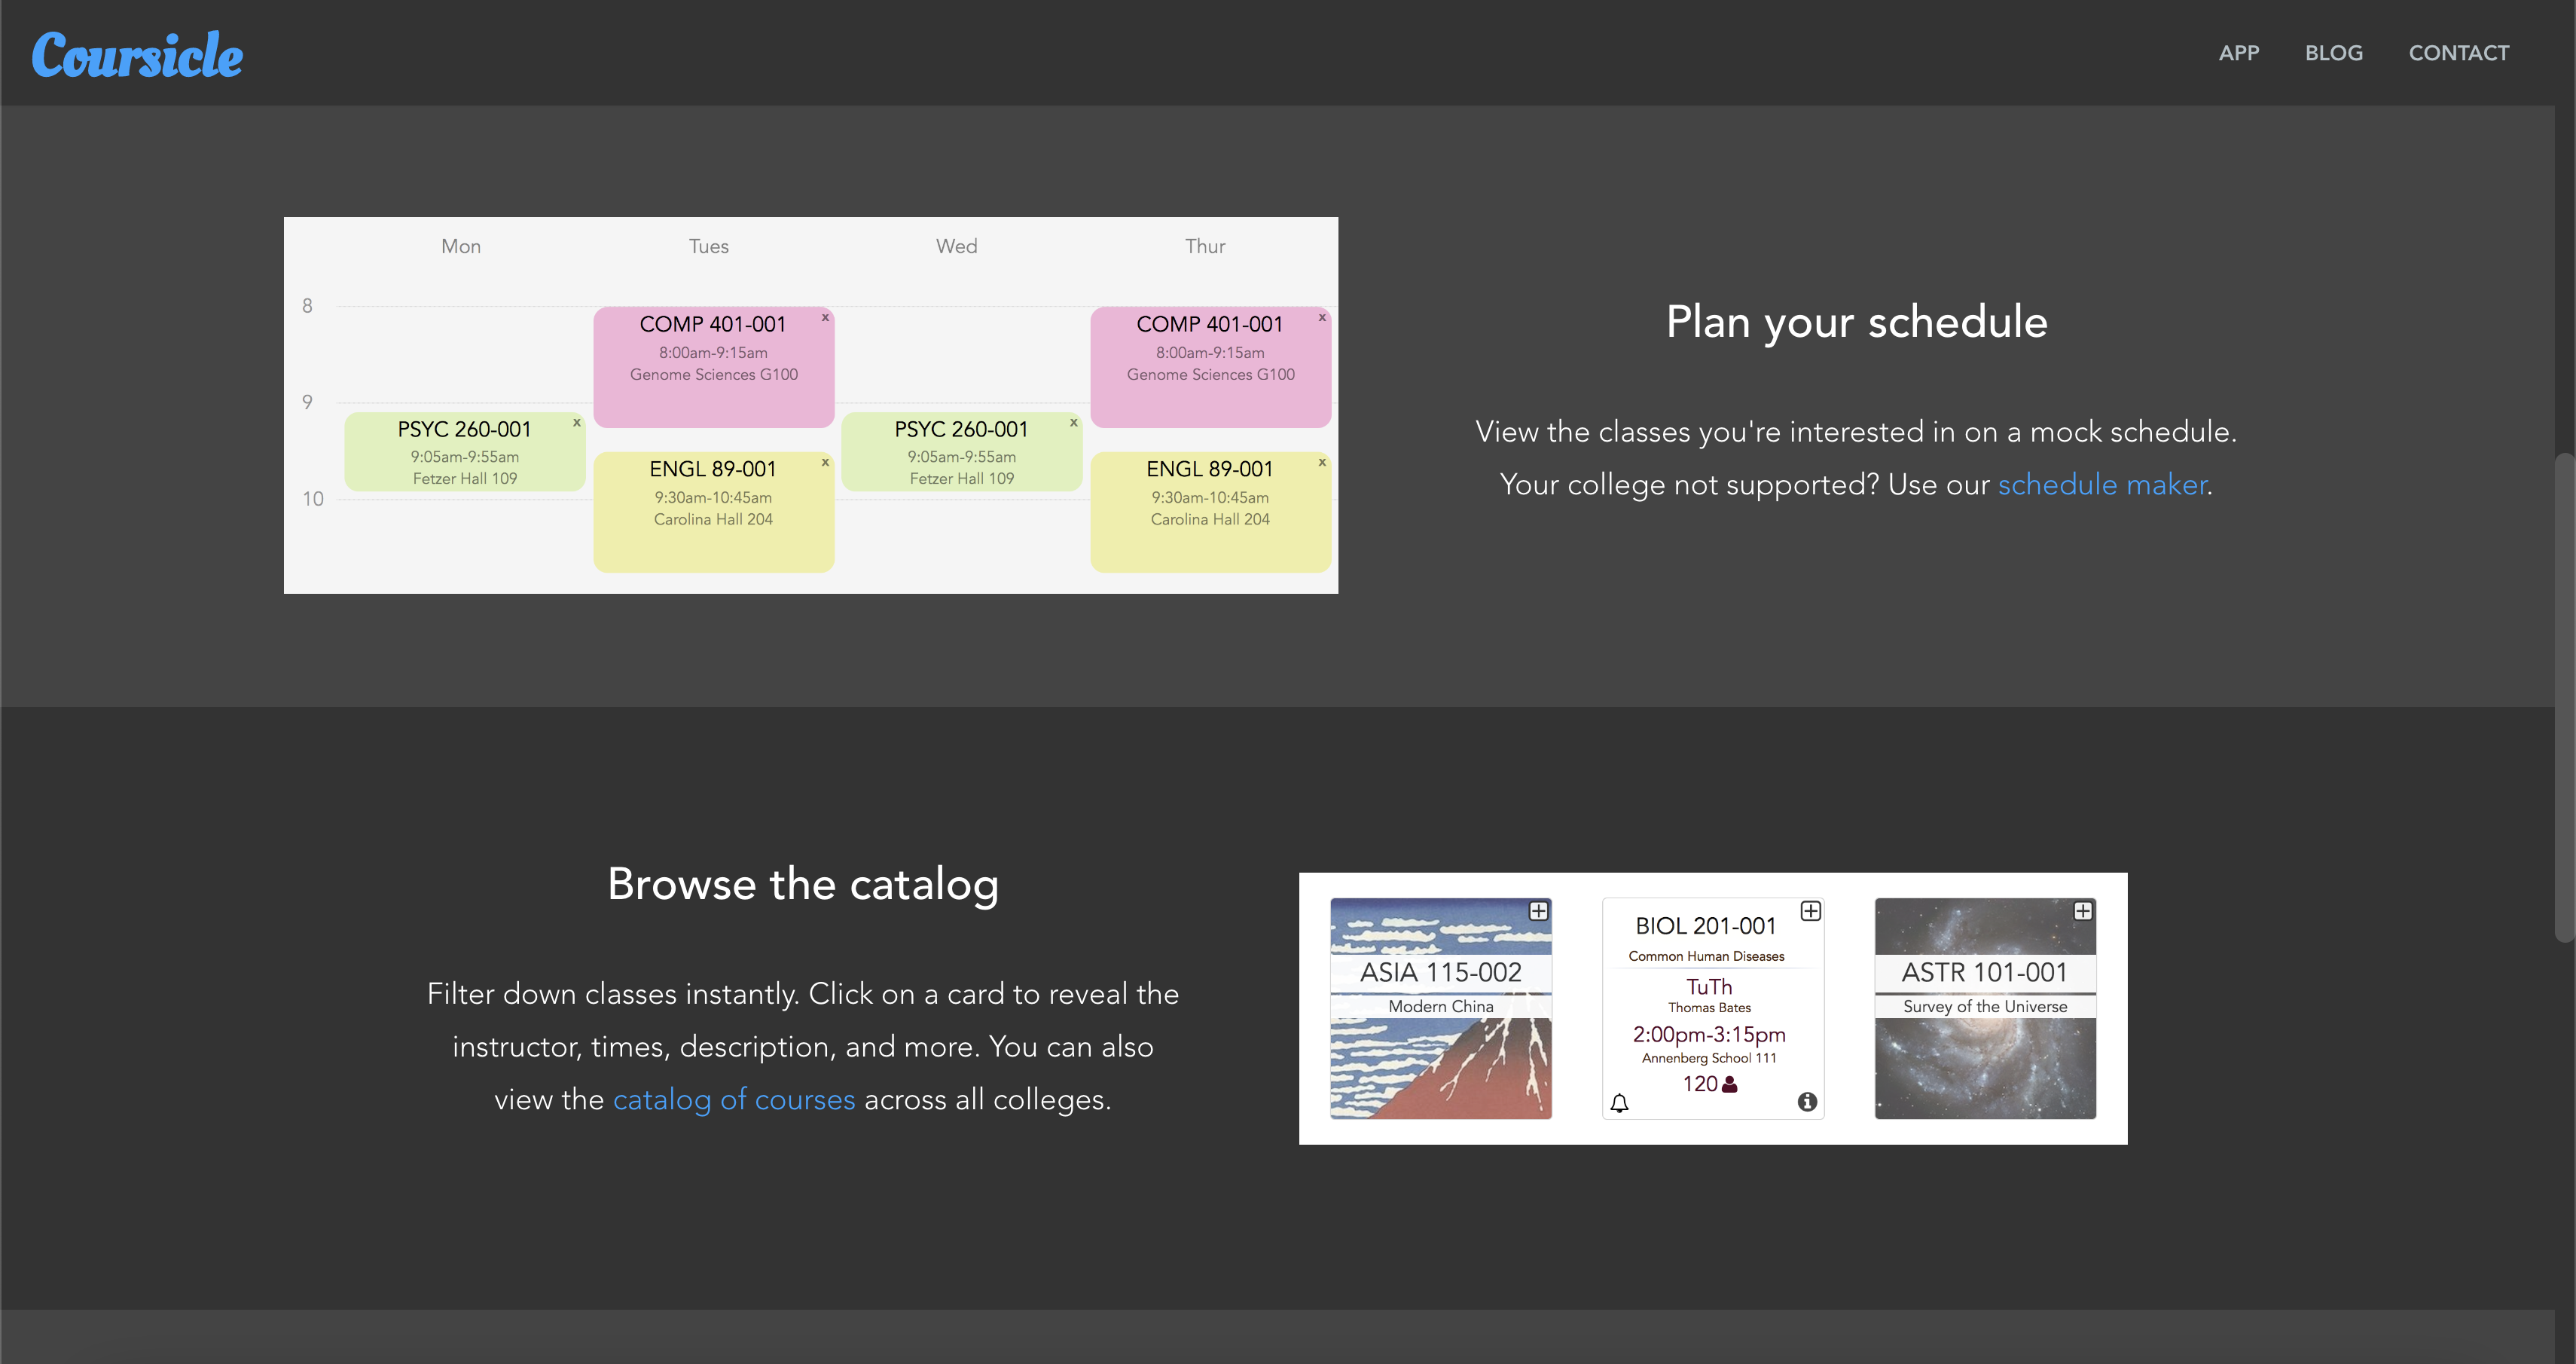Close Thursday's ENGL 89-001 block

[x=1322, y=463]
